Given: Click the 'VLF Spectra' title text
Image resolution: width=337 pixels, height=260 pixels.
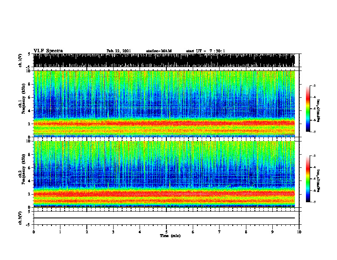Looking at the screenshot, I should [48, 51].
